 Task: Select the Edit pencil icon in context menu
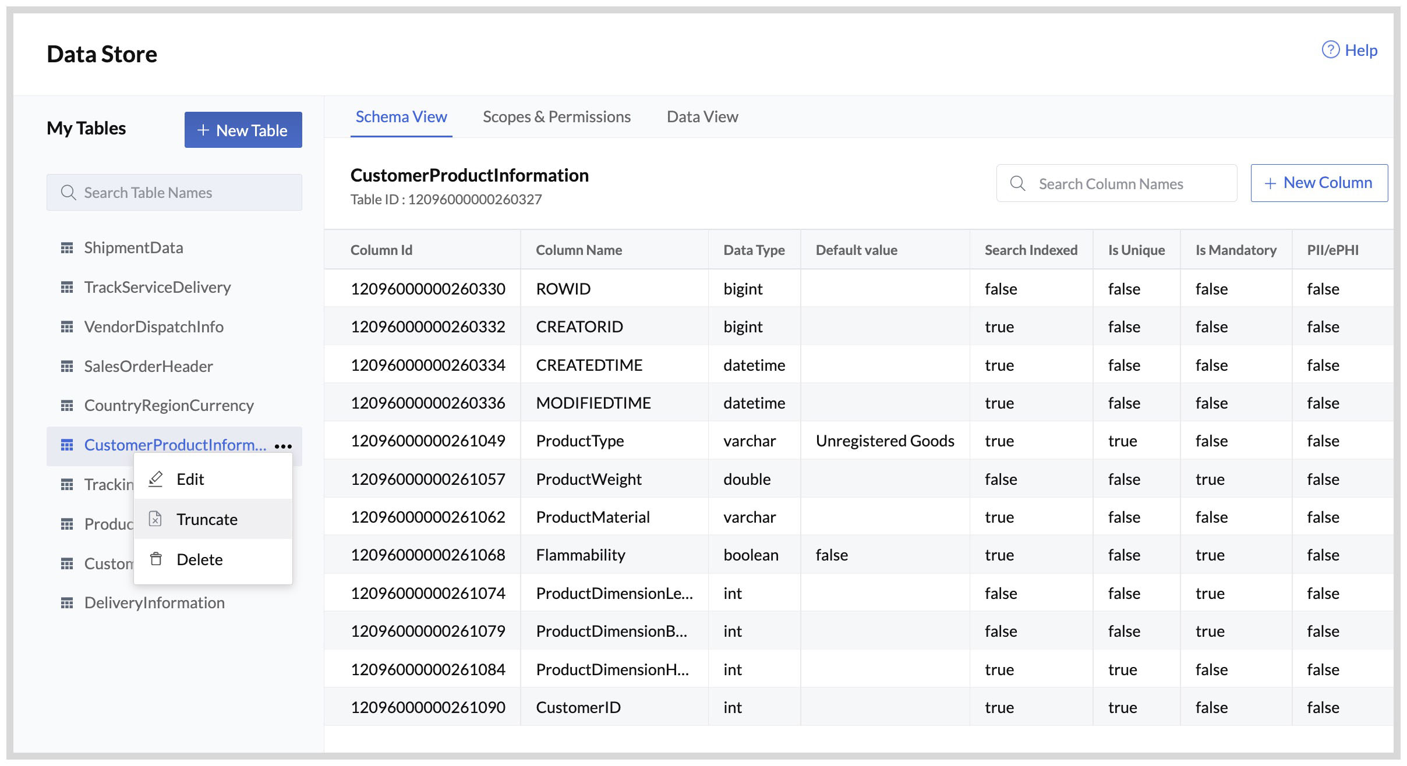tap(155, 478)
